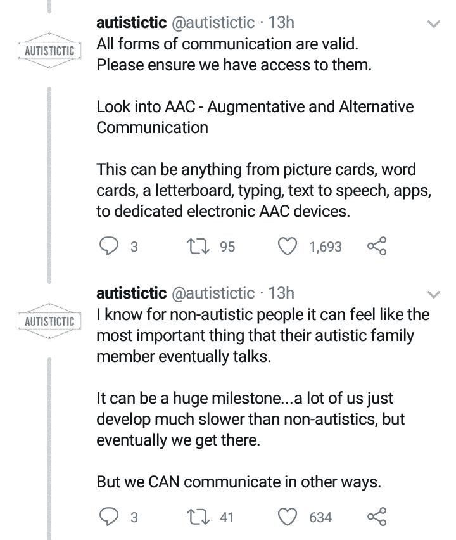The width and height of the screenshot is (456, 540).
Task: Share the tweet about AAC communication
Action: click(x=377, y=247)
